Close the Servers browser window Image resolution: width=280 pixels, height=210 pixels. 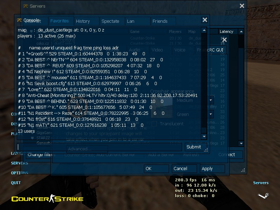(242, 6)
